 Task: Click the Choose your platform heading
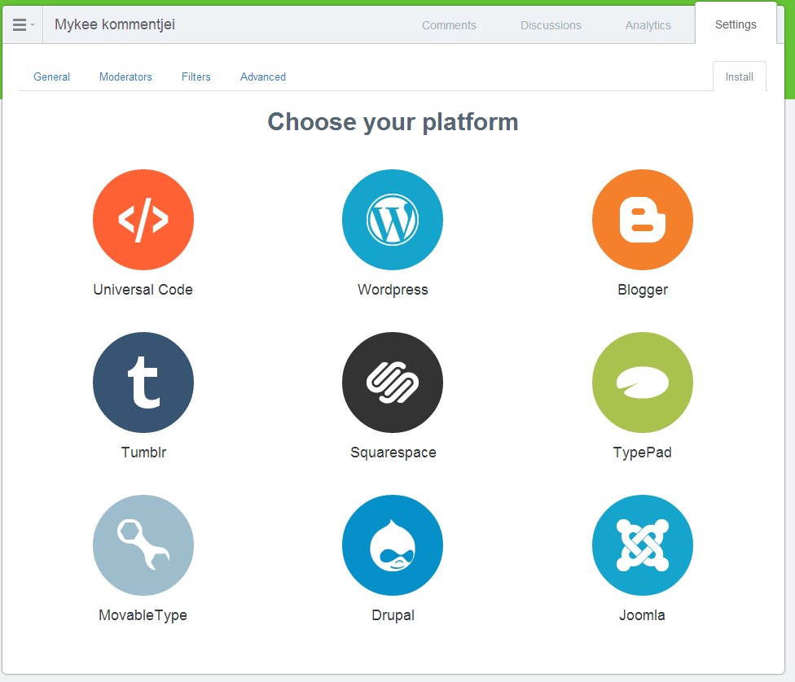pyautogui.click(x=393, y=122)
